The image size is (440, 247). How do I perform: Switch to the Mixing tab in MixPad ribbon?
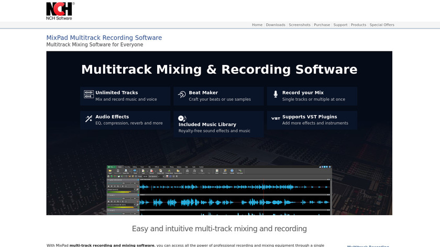(x=171, y=167)
